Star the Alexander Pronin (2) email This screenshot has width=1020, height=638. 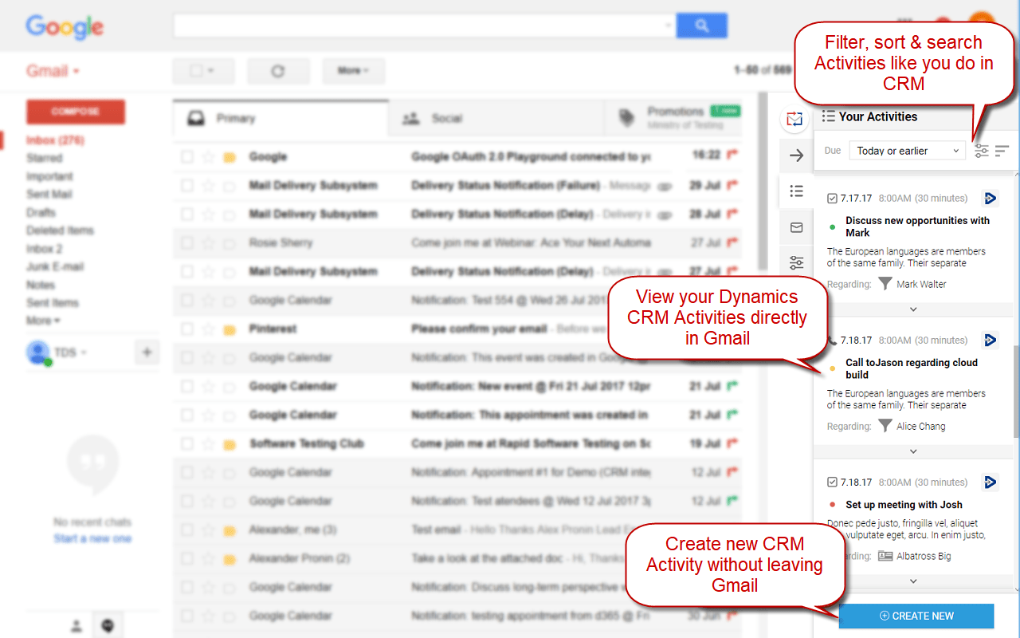click(x=209, y=559)
